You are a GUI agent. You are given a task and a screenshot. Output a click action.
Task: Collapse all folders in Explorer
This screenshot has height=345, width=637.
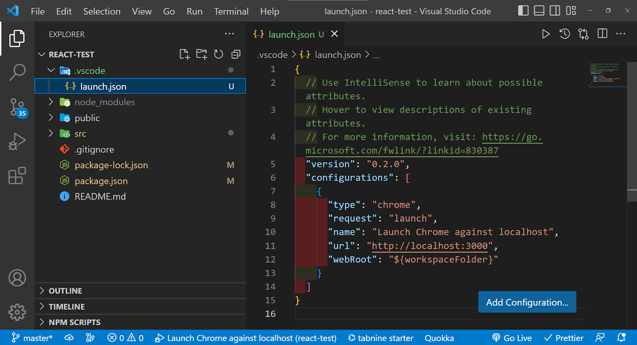[236, 54]
